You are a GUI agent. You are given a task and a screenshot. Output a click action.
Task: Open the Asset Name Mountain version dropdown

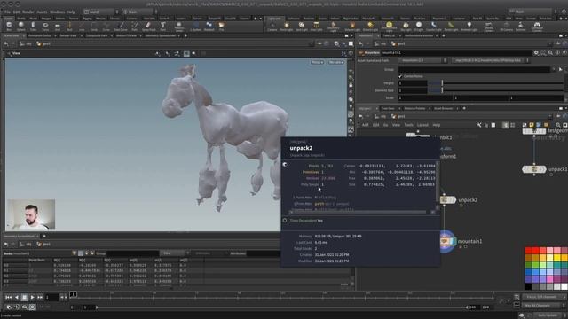click(422, 60)
